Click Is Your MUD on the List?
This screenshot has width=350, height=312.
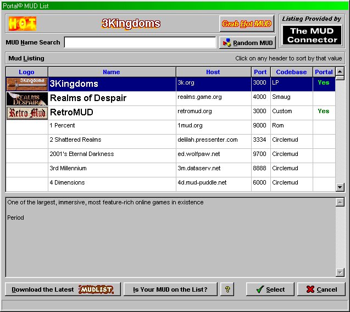(170, 289)
